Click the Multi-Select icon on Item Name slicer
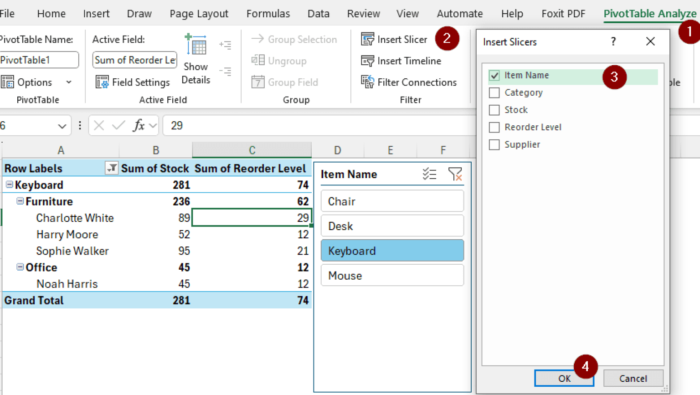700x395 pixels. pyautogui.click(x=430, y=174)
